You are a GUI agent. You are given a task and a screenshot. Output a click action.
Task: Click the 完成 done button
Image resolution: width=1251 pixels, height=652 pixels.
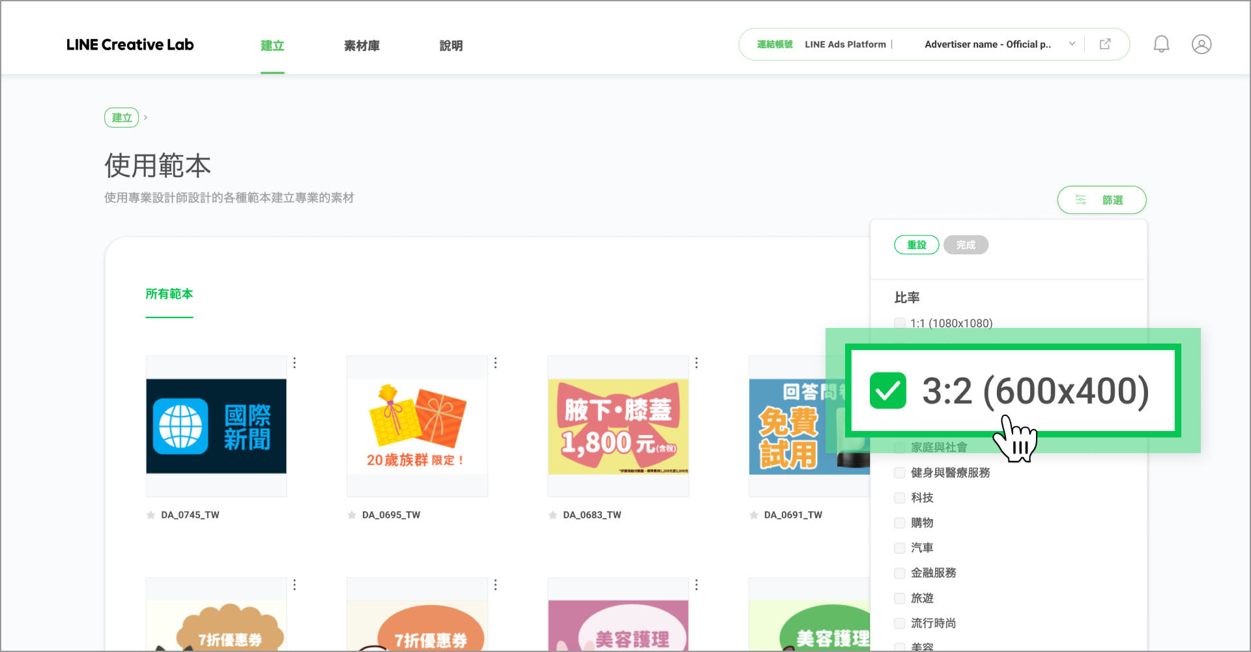coord(966,245)
